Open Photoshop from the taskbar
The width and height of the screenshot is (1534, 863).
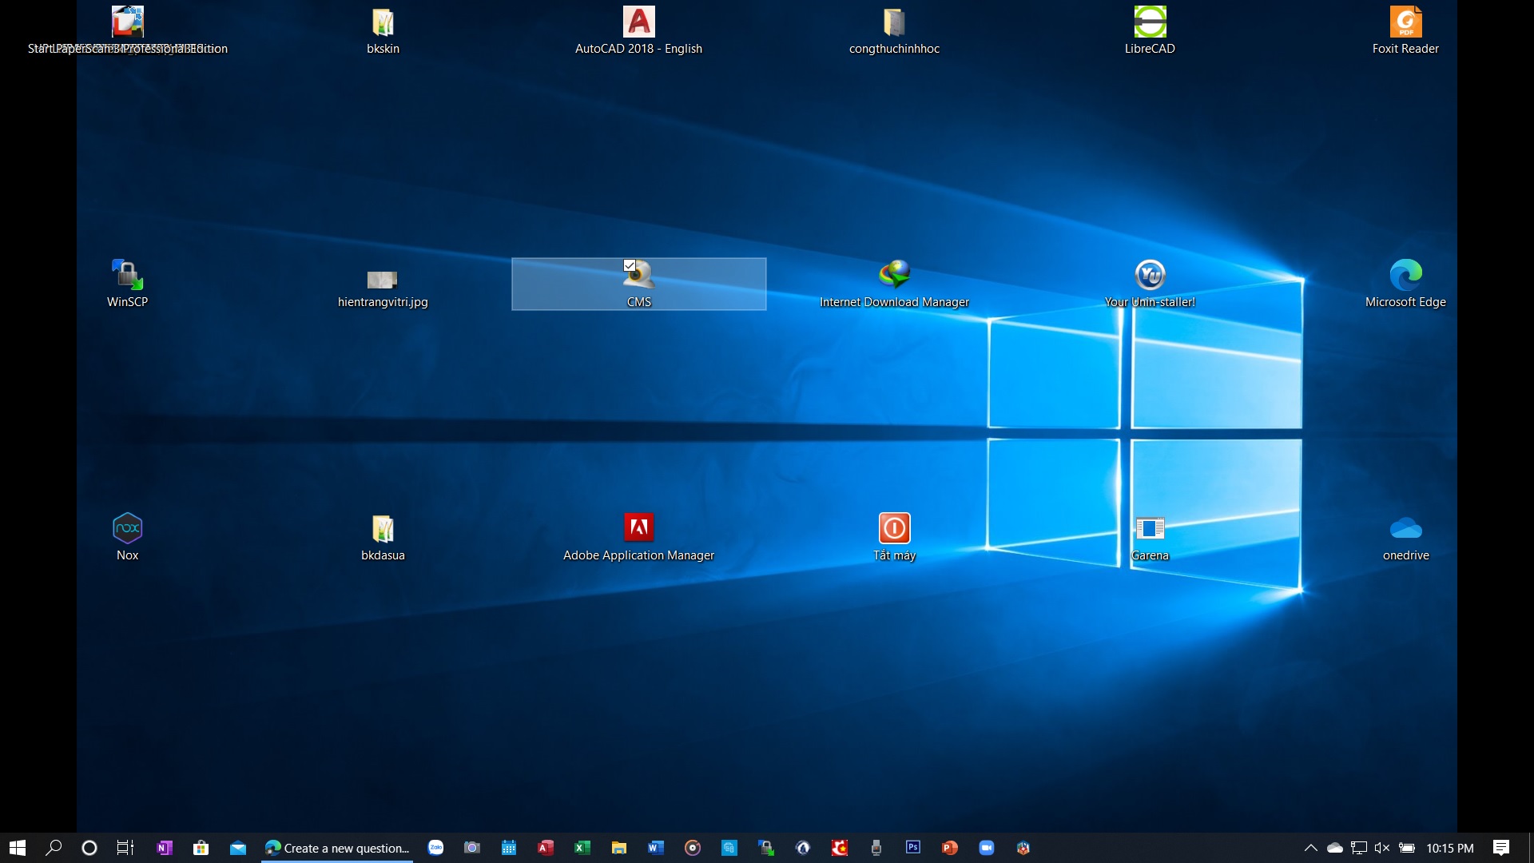point(913,848)
